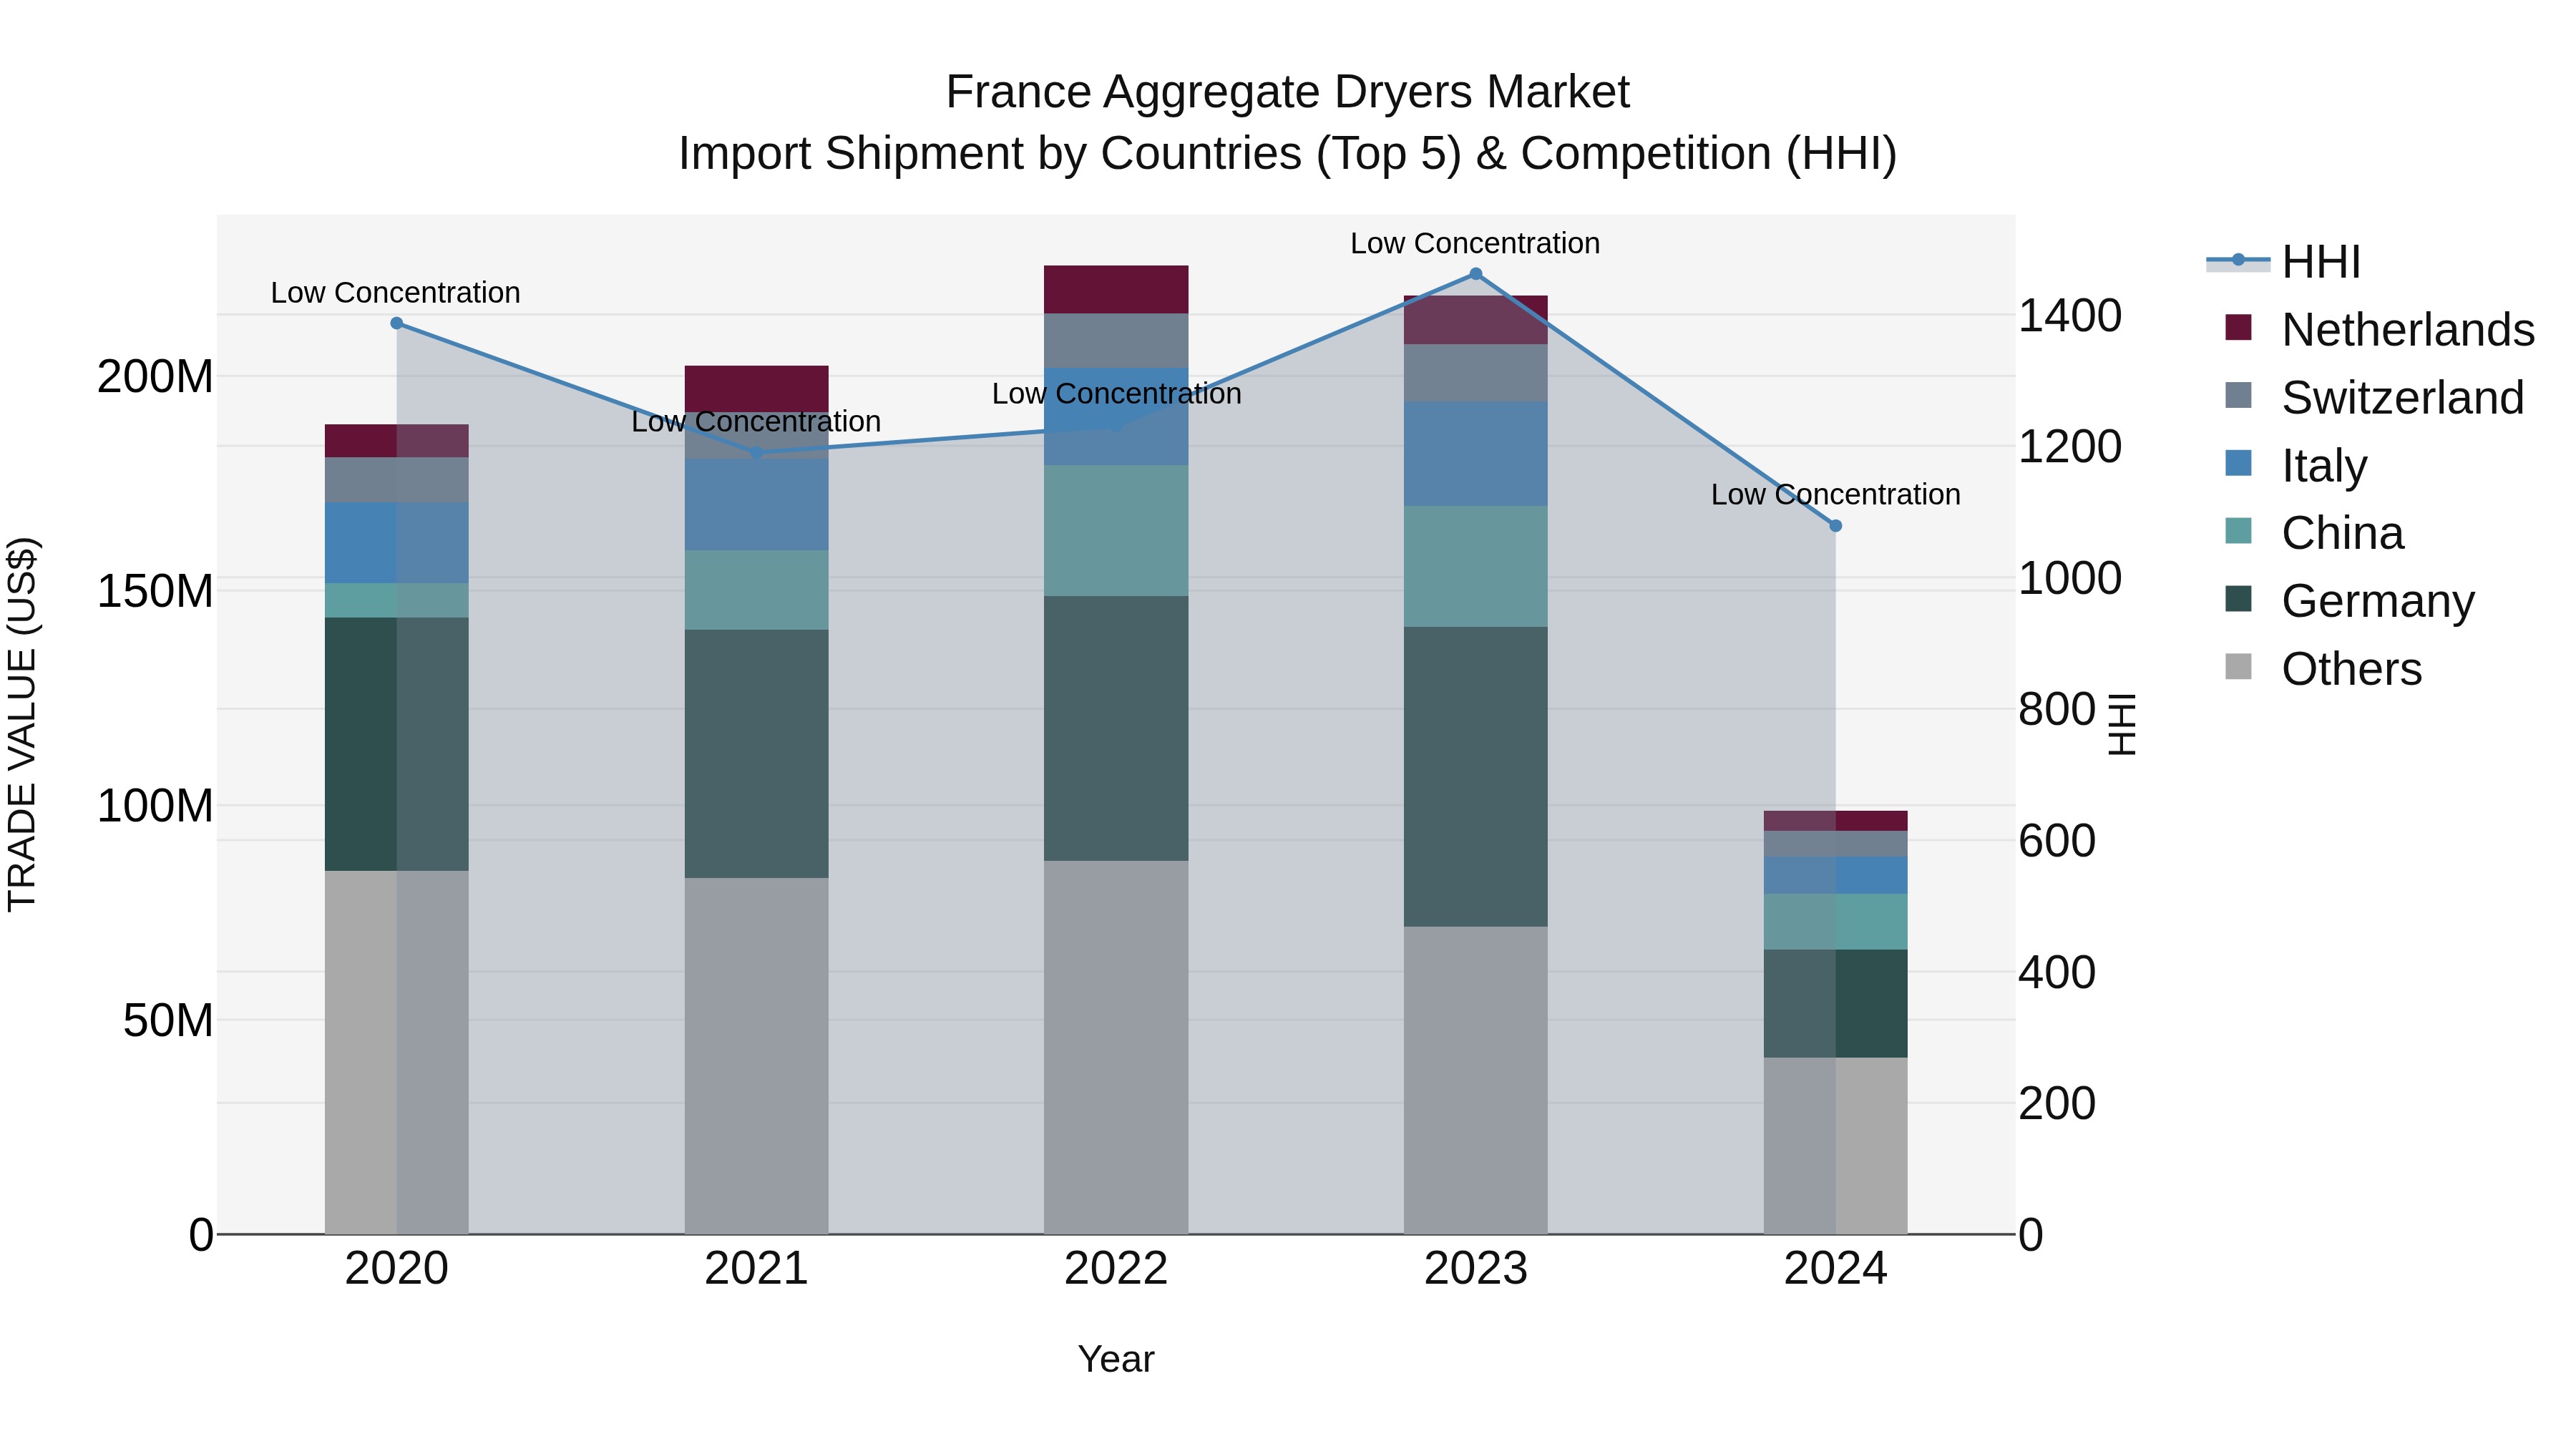Screen dimensions: 2576x1449
Task: Click the China teal legend swatch
Action: pyautogui.click(x=2238, y=531)
